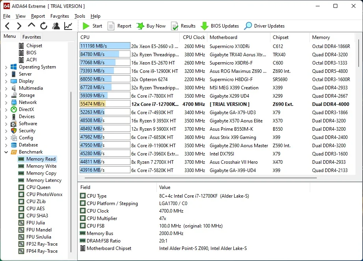Viewport: 363px width, 261px height.
Task: Click the up arrow navigation icon
Action: (32, 25)
